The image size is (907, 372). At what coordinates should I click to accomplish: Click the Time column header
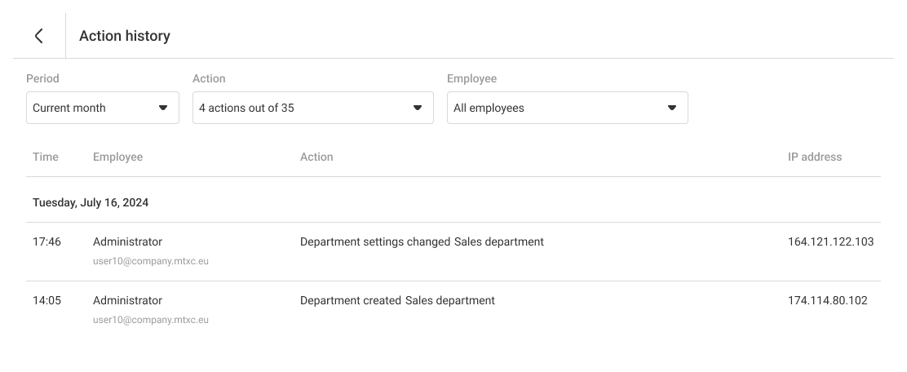(x=46, y=157)
